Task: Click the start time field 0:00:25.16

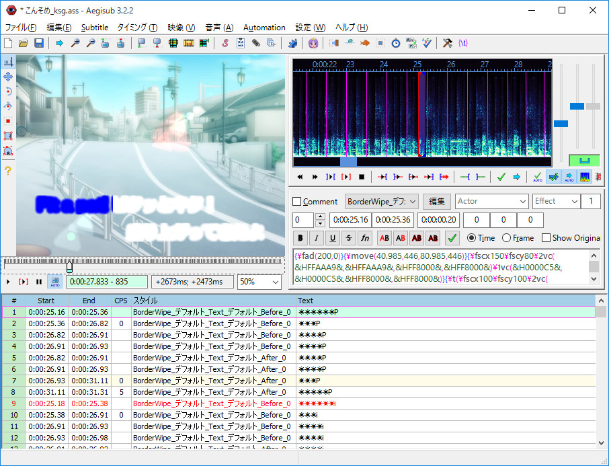Action: (350, 220)
